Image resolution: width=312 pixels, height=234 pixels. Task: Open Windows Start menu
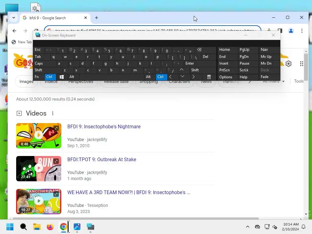pyautogui.click(x=10, y=227)
